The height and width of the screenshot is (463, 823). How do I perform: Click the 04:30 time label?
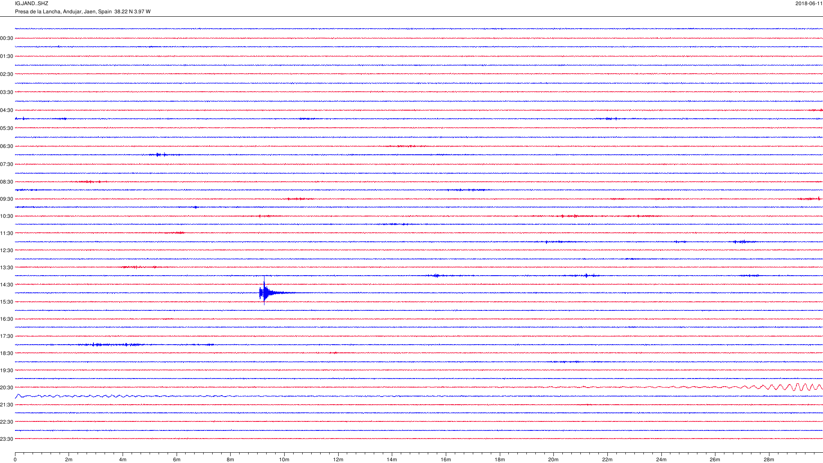pos(6,110)
